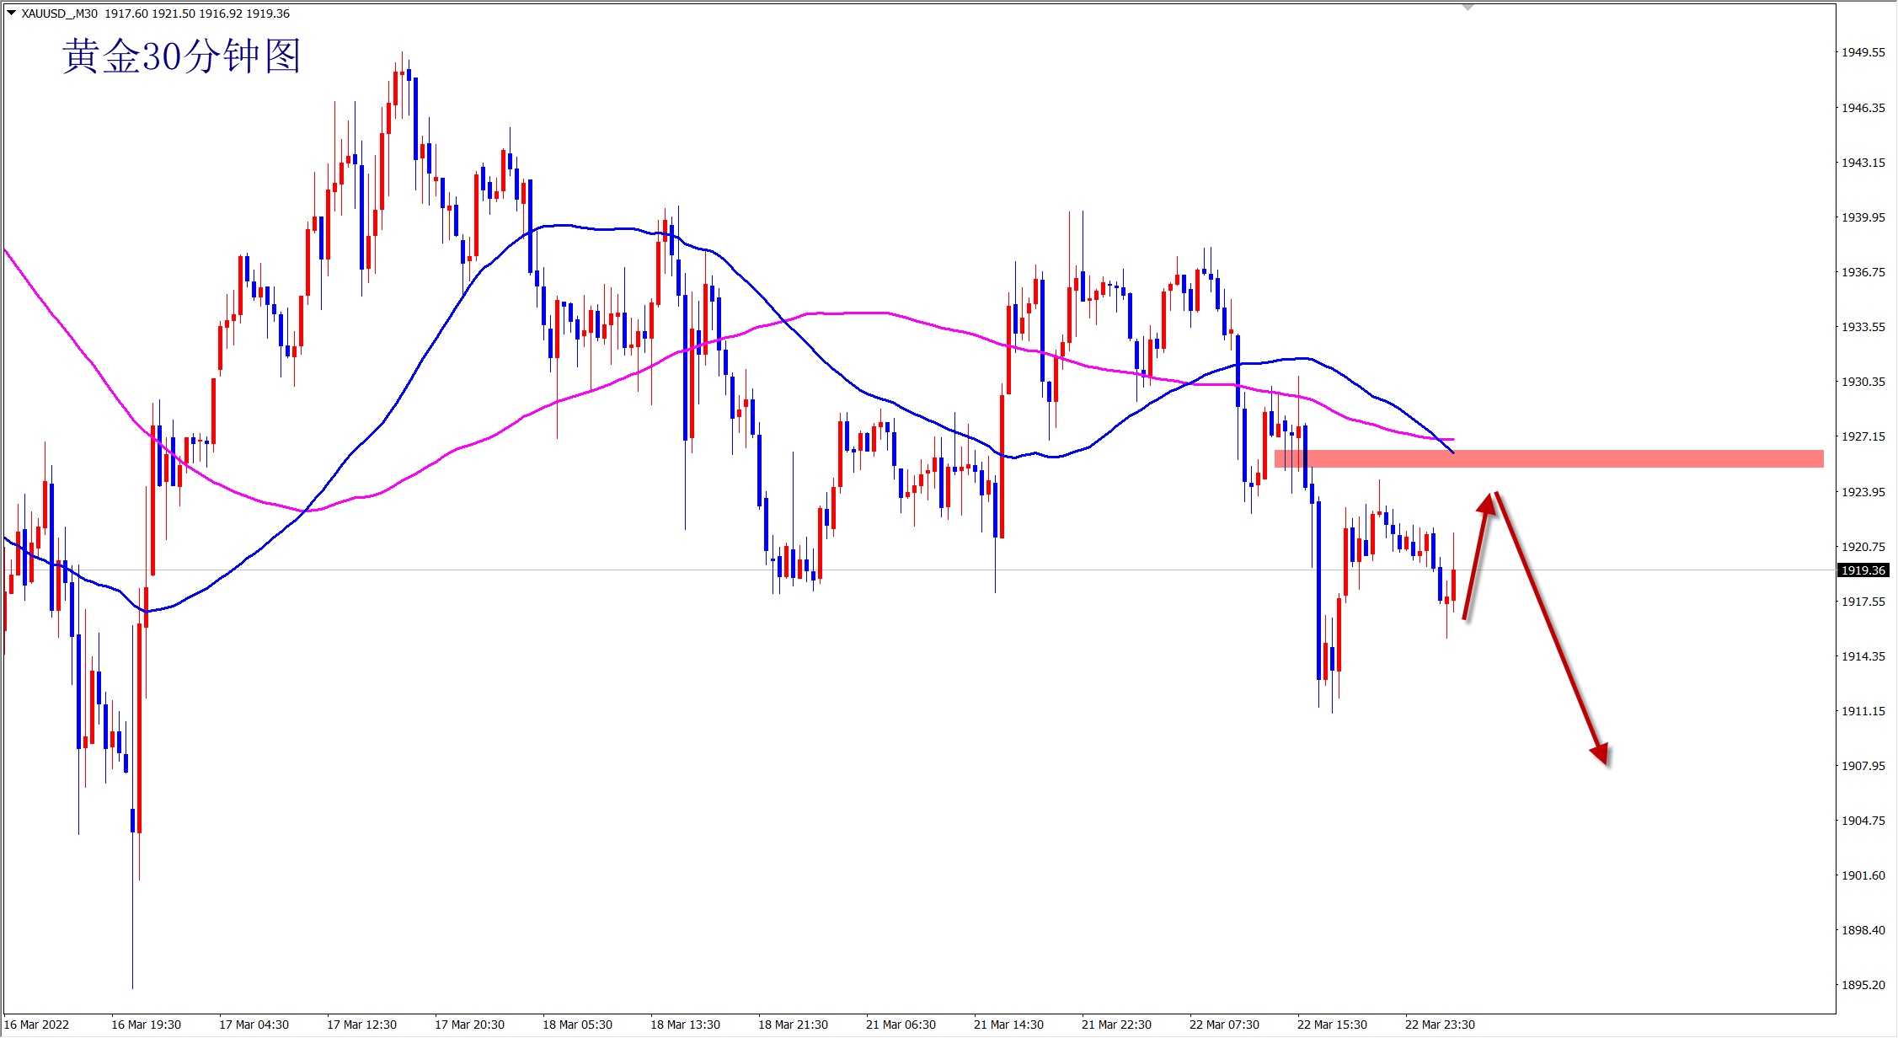The height and width of the screenshot is (1038, 1898).
Task: Click the current price label 1919.36
Action: 1863,570
